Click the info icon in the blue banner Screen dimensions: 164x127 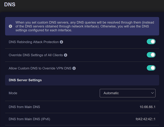tap(10, 26)
